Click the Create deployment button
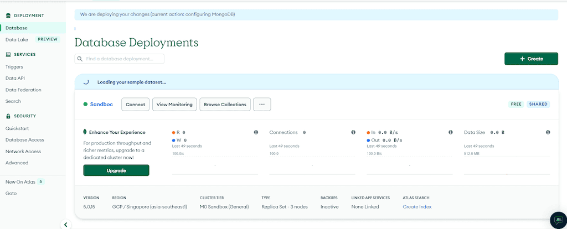 (531, 59)
